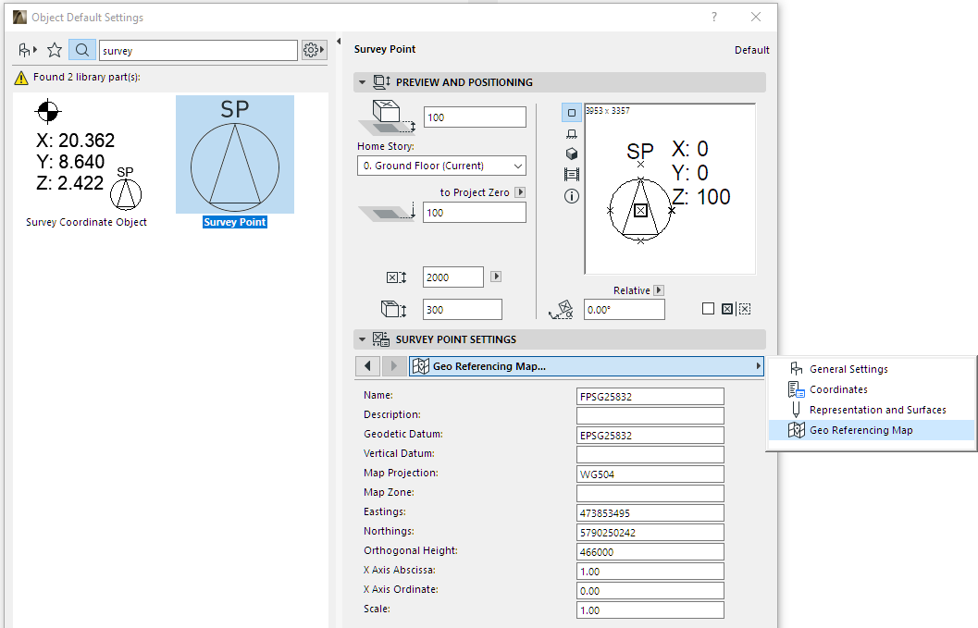Choose Geo Referencing Map menu item
This screenshot has width=978, height=628.
(x=872, y=430)
